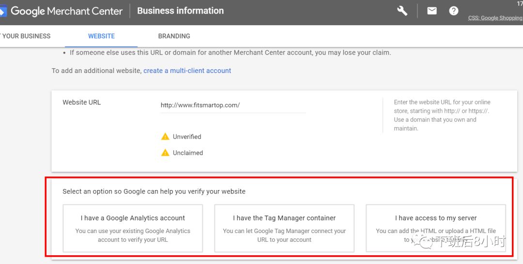The height and width of the screenshot is (264, 523).
Task: Click the Business information page title
Action: (x=180, y=11)
